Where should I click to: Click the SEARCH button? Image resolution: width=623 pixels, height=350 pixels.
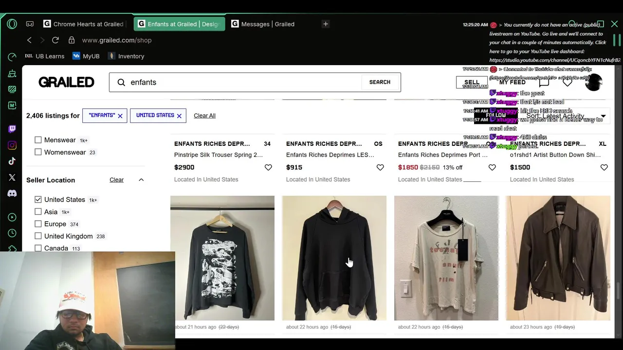coord(380,82)
